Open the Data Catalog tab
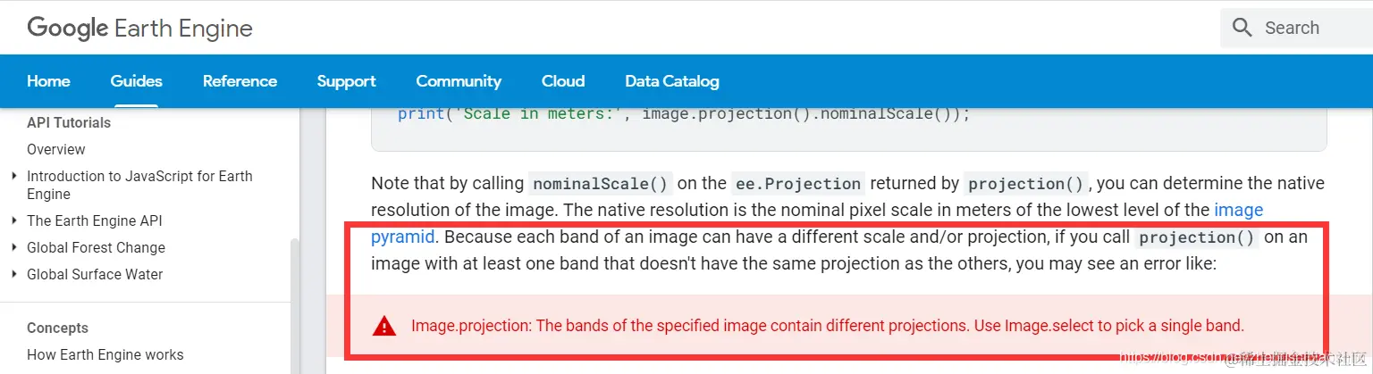 pos(672,81)
